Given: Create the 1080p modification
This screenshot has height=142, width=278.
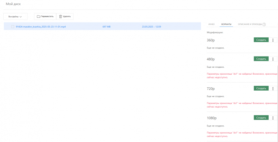Looking at the screenshot, I should click(x=261, y=117).
